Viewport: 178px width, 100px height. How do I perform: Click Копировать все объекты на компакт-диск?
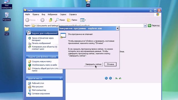pos(44,48)
